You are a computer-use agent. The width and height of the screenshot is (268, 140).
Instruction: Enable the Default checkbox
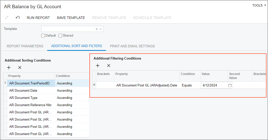43,36
